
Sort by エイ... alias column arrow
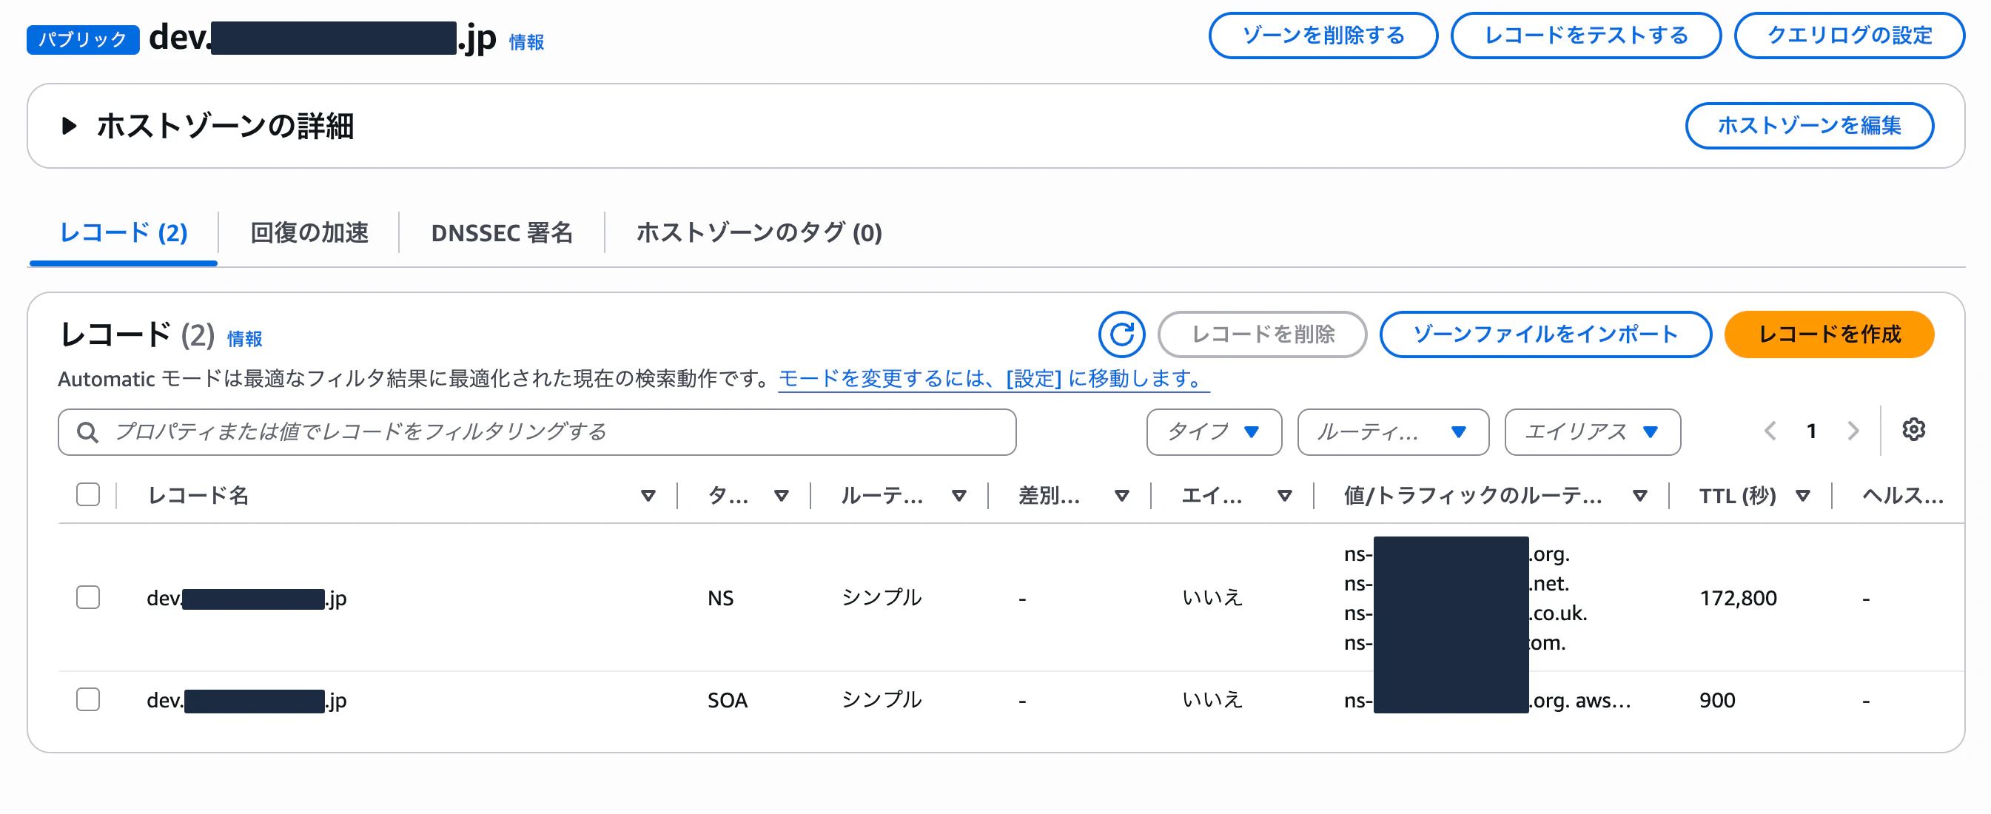[1284, 496]
